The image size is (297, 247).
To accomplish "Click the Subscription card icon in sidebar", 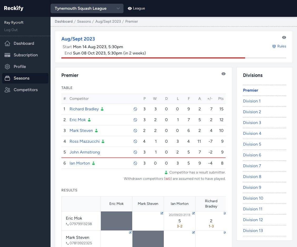I will [7, 55].
